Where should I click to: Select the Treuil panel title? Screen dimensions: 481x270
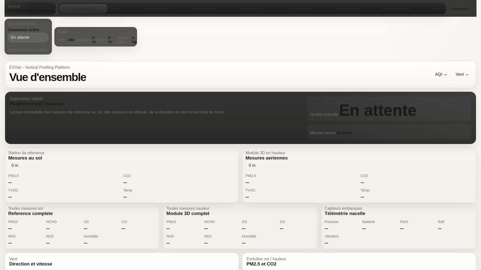pos(62,32)
